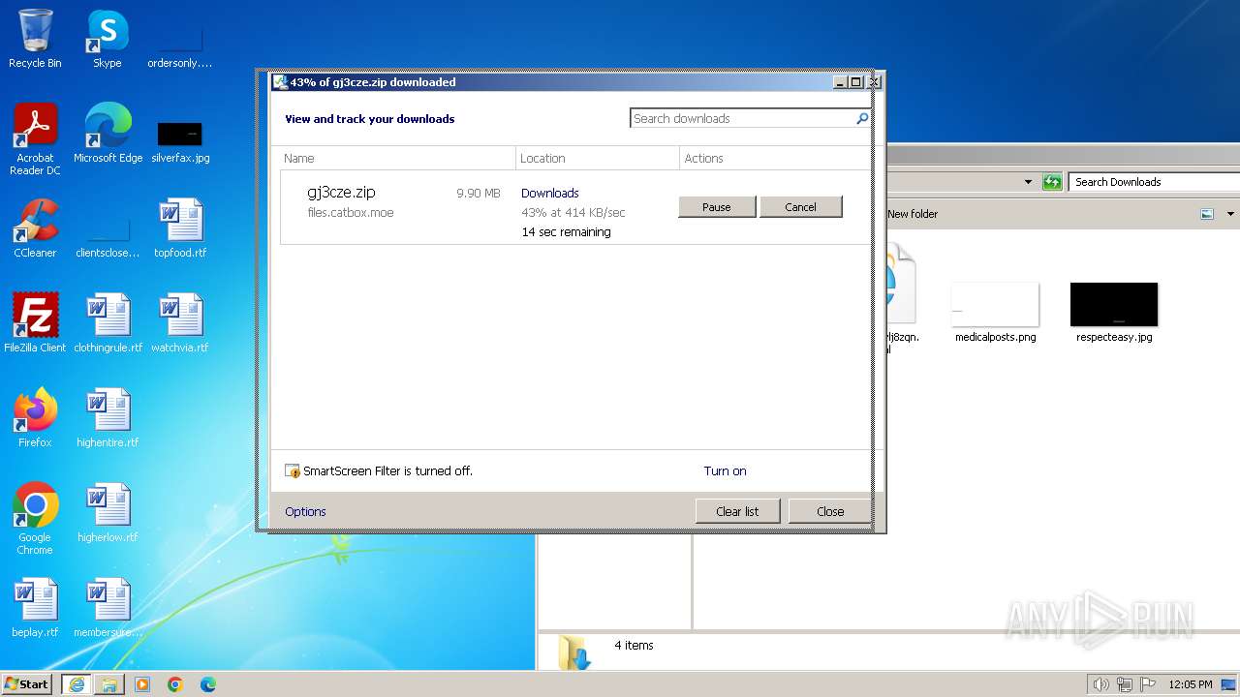This screenshot has width=1240, height=697.
Task: Launch Skype from the desktop
Action: pos(108,39)
